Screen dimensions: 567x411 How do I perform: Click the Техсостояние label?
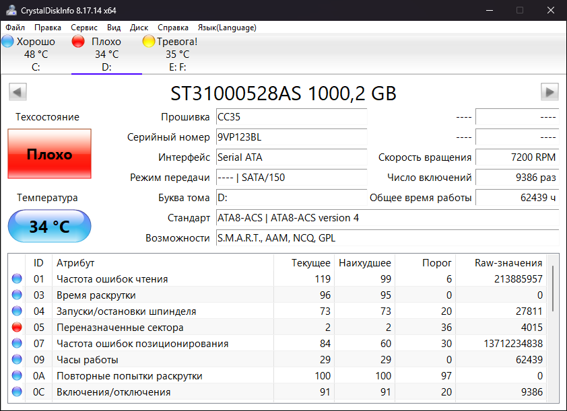pos(47,116)
